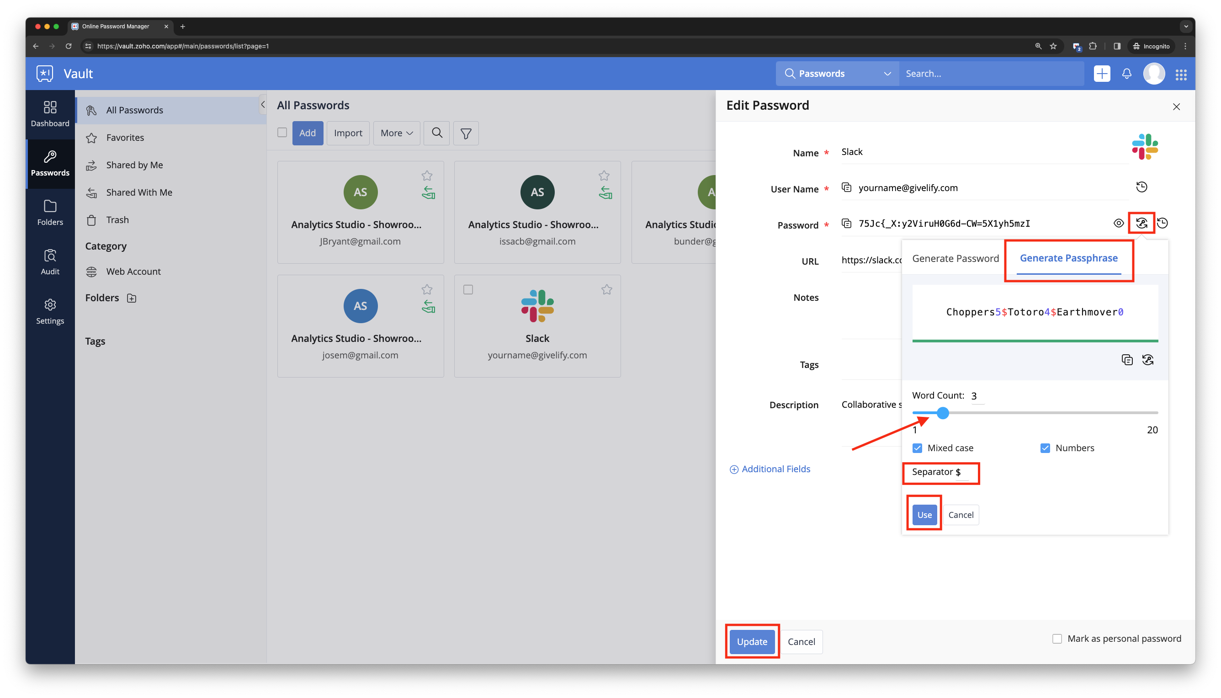Open the user profile avatar
This screenshot has width=1221, height=698.
(x=1154, y=73)
